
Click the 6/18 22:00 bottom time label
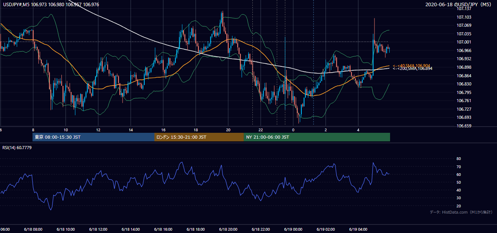[261, 230]
